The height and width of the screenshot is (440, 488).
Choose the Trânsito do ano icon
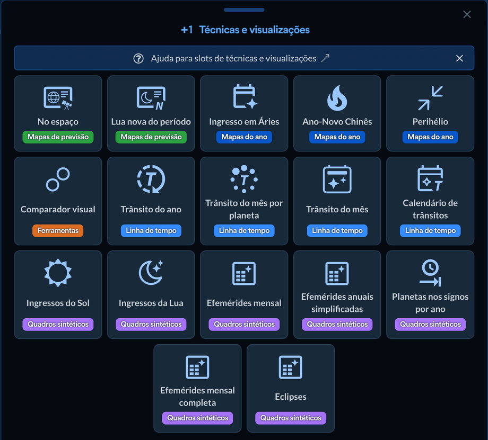151,179
